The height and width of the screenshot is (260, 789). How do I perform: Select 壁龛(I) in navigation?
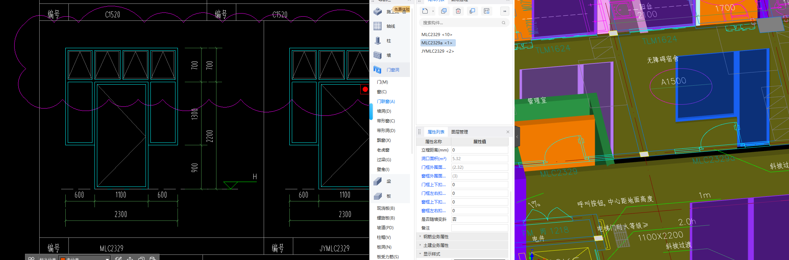coord(383,170)
